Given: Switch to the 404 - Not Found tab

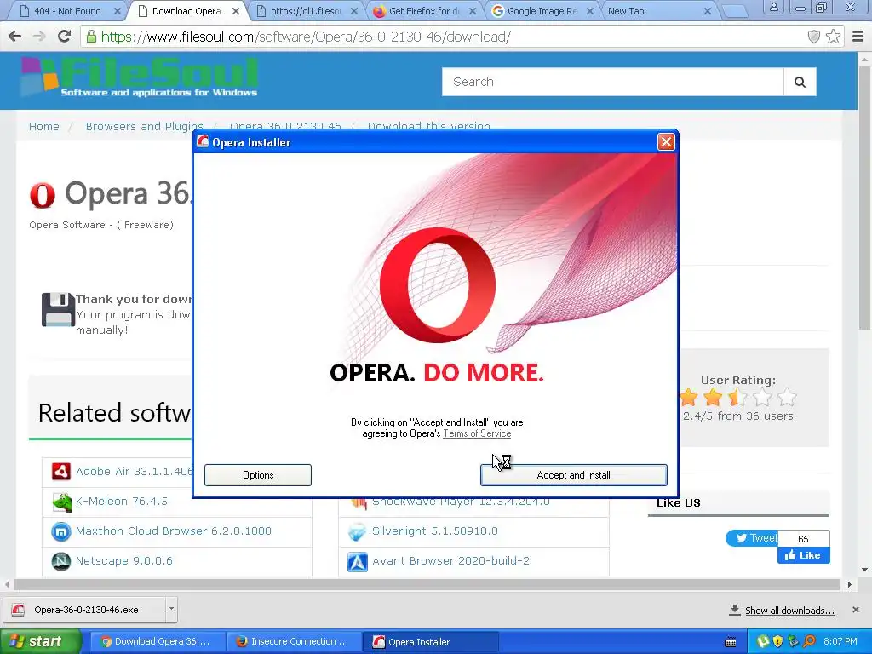Looking at the screenshot, I should (x=68, y=11).
